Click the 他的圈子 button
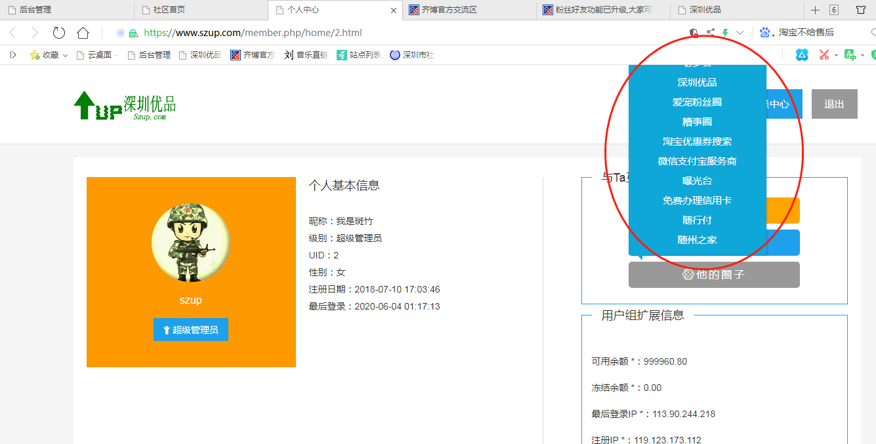 714,275
